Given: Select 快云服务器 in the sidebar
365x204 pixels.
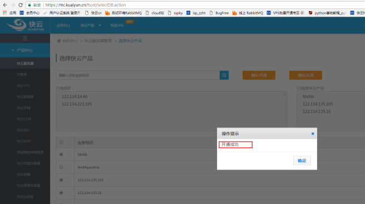Looking at the screenshot, I should (25, 63).
